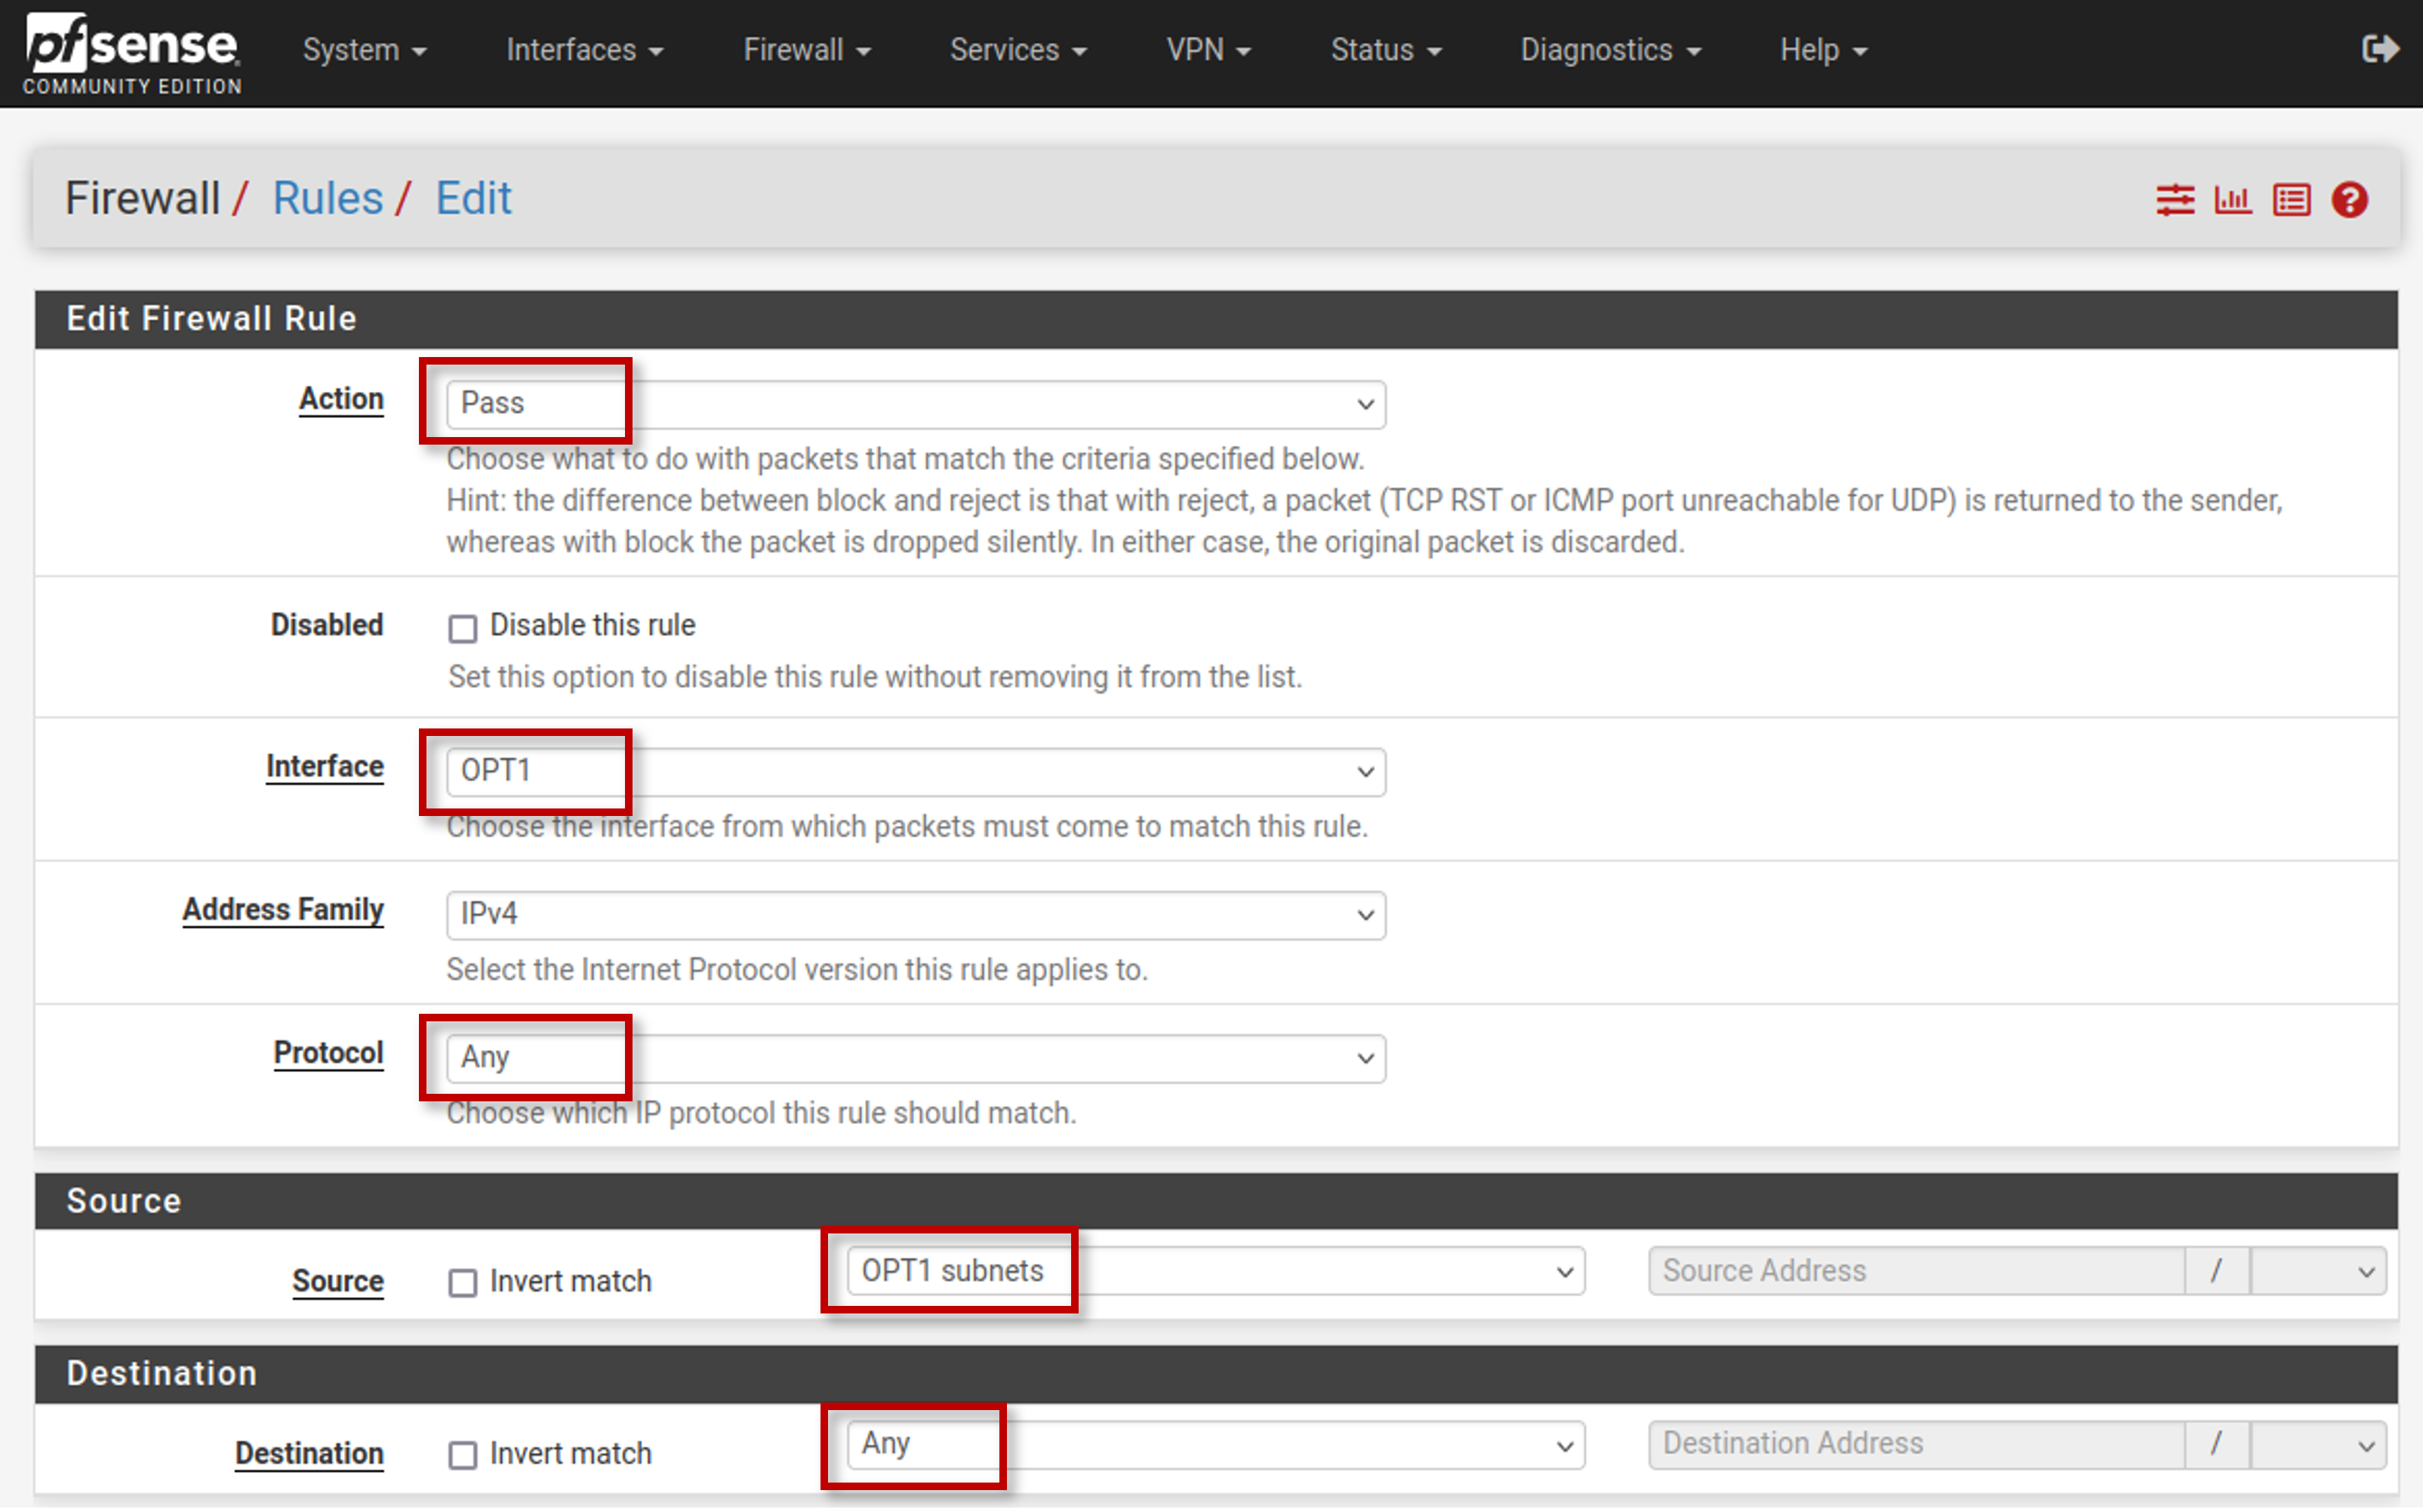Click the Protocol field label

tap(328, 1053)
